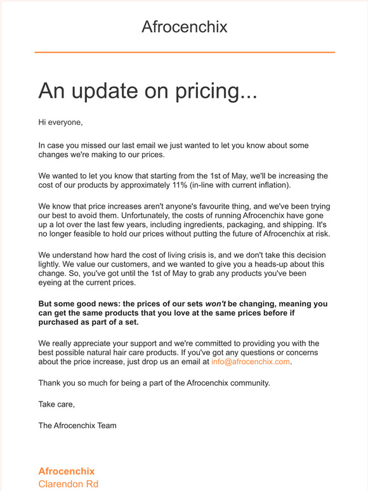Image resolution: width=368 pixels, height=491 pixels.
Task: Click the phrase 'eyeing at the current prices'
Action: (x=87, y=282)
